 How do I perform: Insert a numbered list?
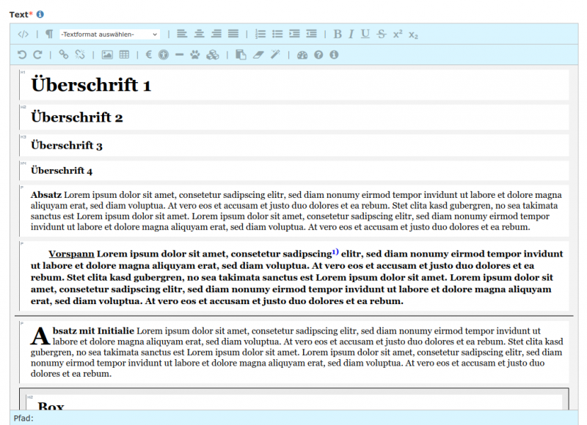260,34
